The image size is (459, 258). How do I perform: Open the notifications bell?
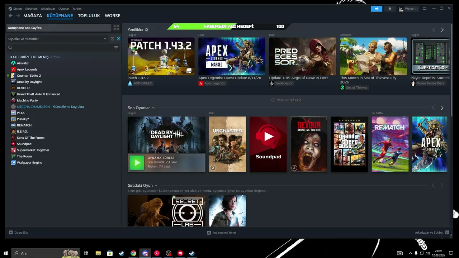(390, 9)
